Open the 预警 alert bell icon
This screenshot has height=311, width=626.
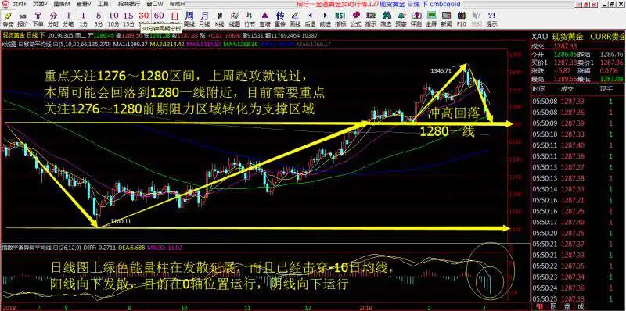[x=401, y=18]
